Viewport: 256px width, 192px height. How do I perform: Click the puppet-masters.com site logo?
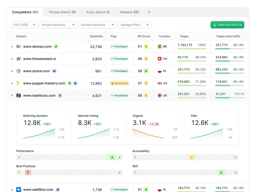pos(18,83)
